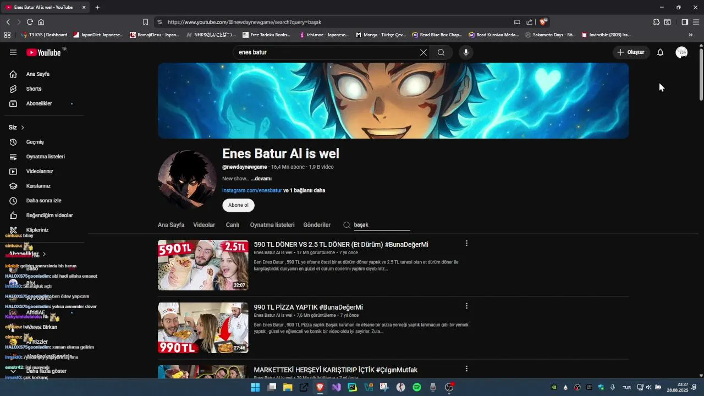Open the '590 TL DÖNER VS 2.5 TL DÖNER' title
This screenshot has width=704, height=396.
tap(341, 244)
